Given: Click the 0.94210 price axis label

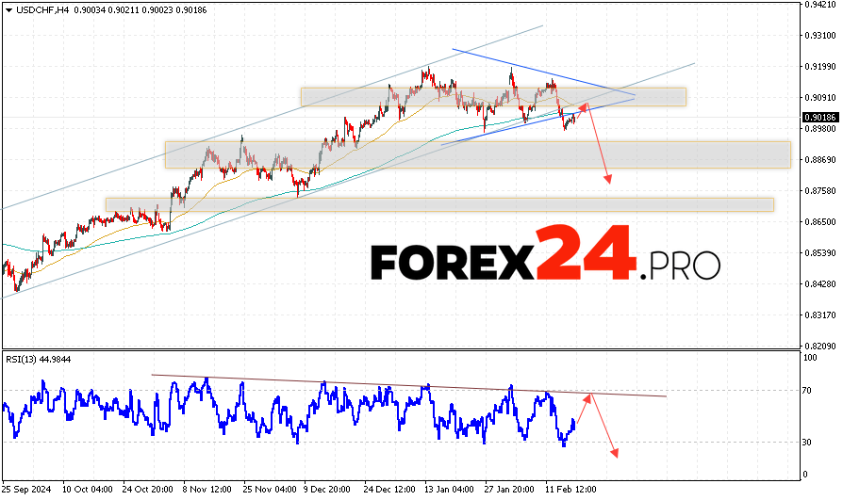Looking at the screenshot, I should point(820,5).
